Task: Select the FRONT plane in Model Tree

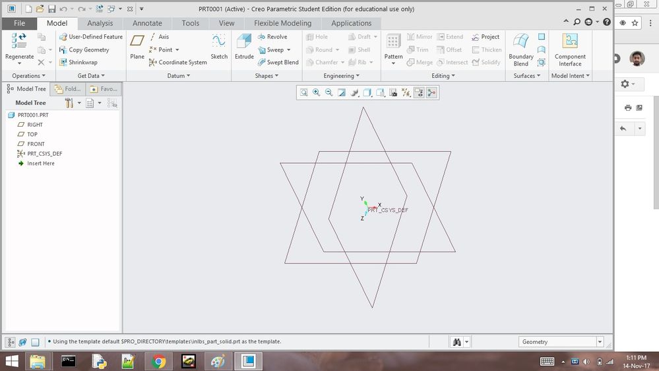Action: tap(36, 144)
